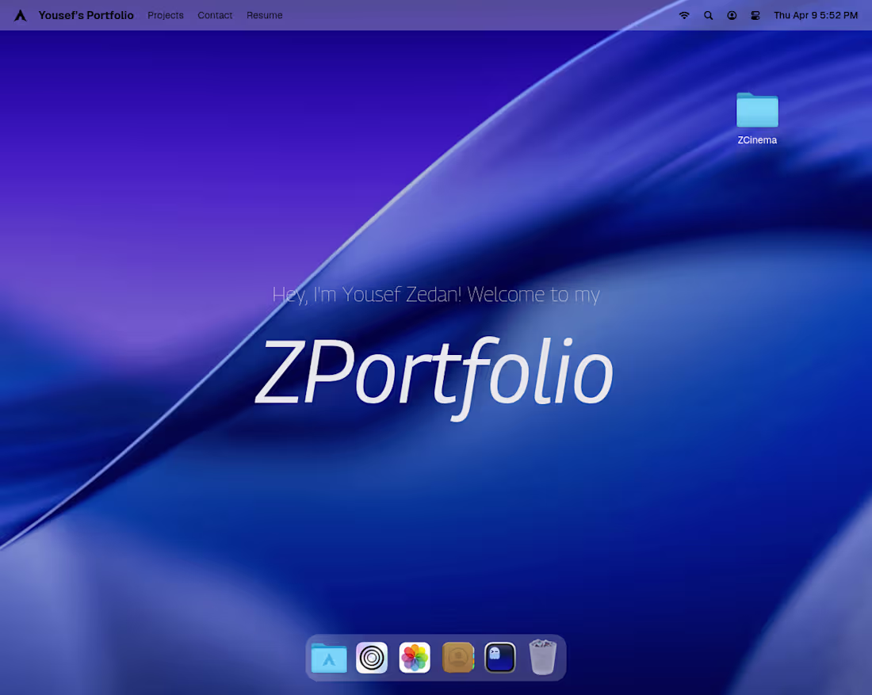The width and height of the screenshot is (872, 695).
Task: Click the user account icon in the menu bar
Action: pyautogui.click(x=732, y=15)
